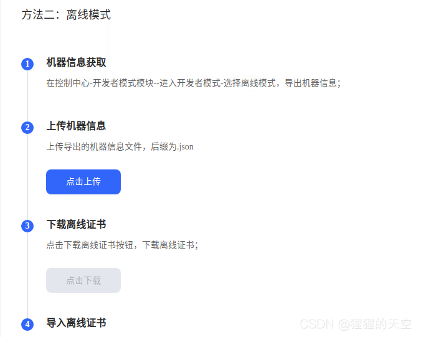Click step 4 circle icon
The width and height of the screenshot is (421, 337).
[x=27, y=324]
